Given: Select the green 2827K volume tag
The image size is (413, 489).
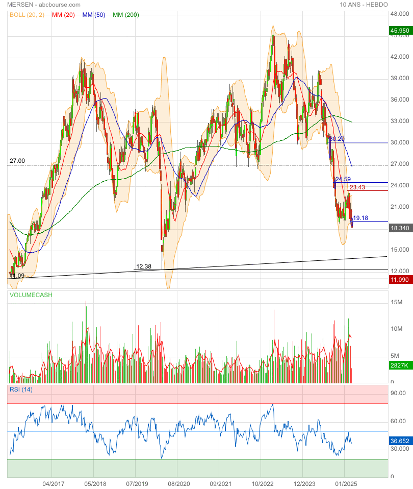Looking at the screenshot, I should (400, 365).
